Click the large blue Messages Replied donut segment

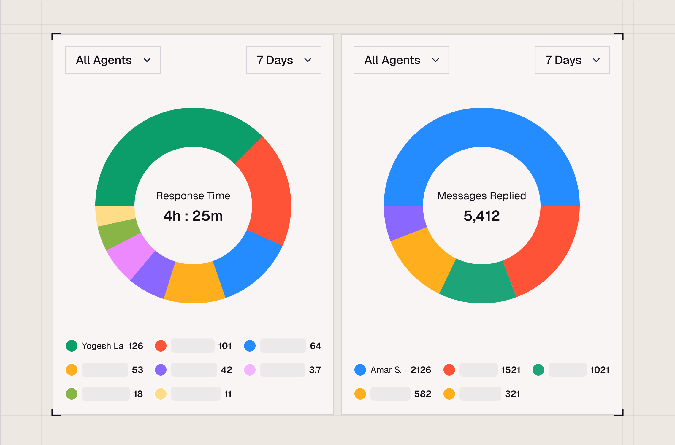click(481, 127)
